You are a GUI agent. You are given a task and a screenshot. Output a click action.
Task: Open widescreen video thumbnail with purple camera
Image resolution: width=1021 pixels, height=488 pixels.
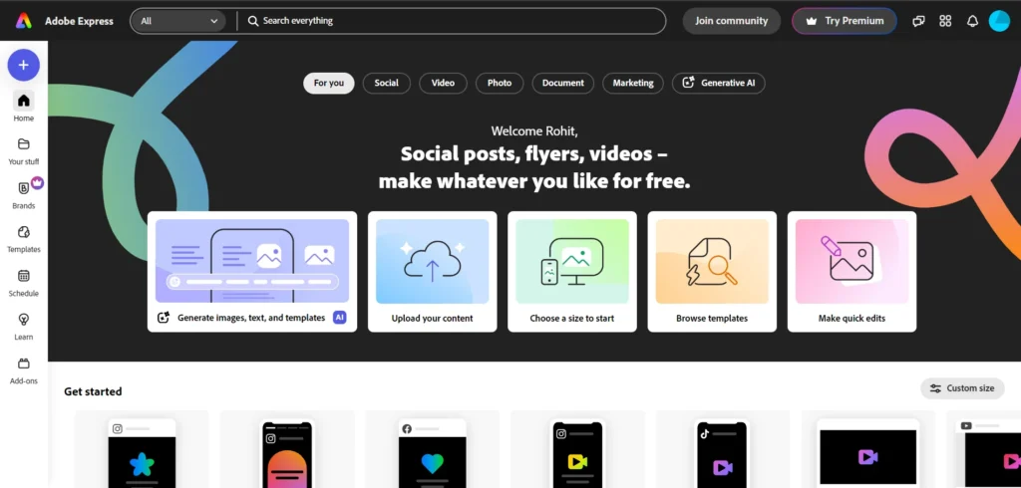click(868, 450)
